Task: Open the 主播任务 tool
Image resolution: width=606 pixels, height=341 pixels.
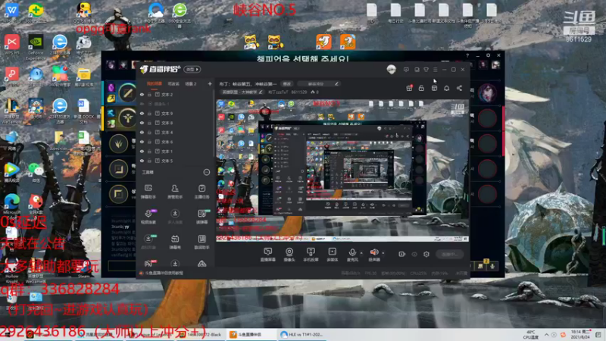Action: pos(201,192)
